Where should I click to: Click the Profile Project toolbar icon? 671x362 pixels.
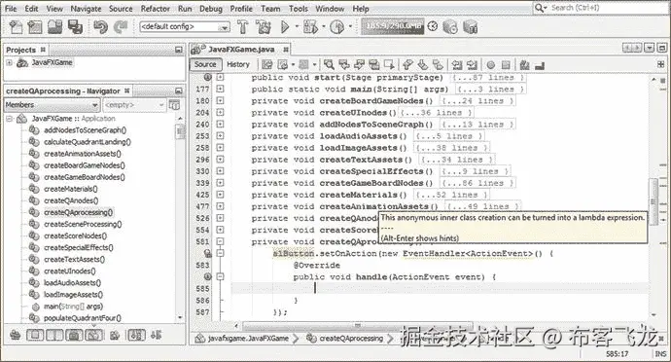pos(337,27)
